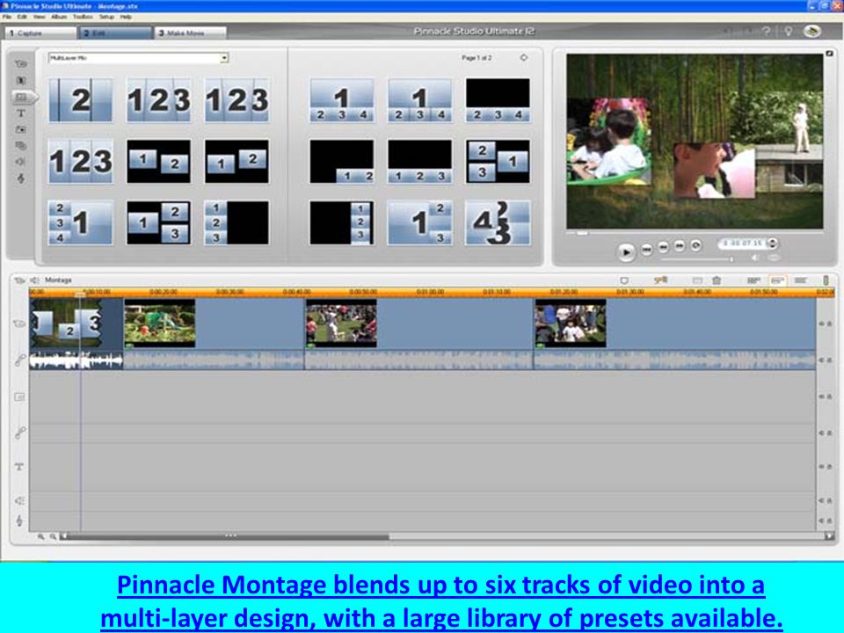Click the Pinnacle Montage caption link

[441, 601]
